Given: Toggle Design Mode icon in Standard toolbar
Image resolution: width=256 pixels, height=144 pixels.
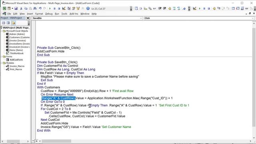Looking at the screenshot, I should 64,8.
